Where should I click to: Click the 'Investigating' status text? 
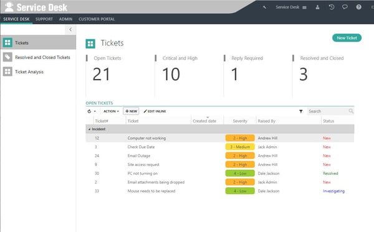pos(333,191)
